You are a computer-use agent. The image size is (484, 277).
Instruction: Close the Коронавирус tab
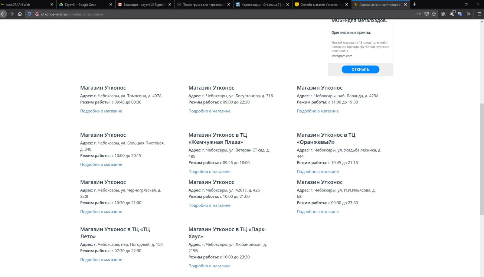tap(288, 5)
